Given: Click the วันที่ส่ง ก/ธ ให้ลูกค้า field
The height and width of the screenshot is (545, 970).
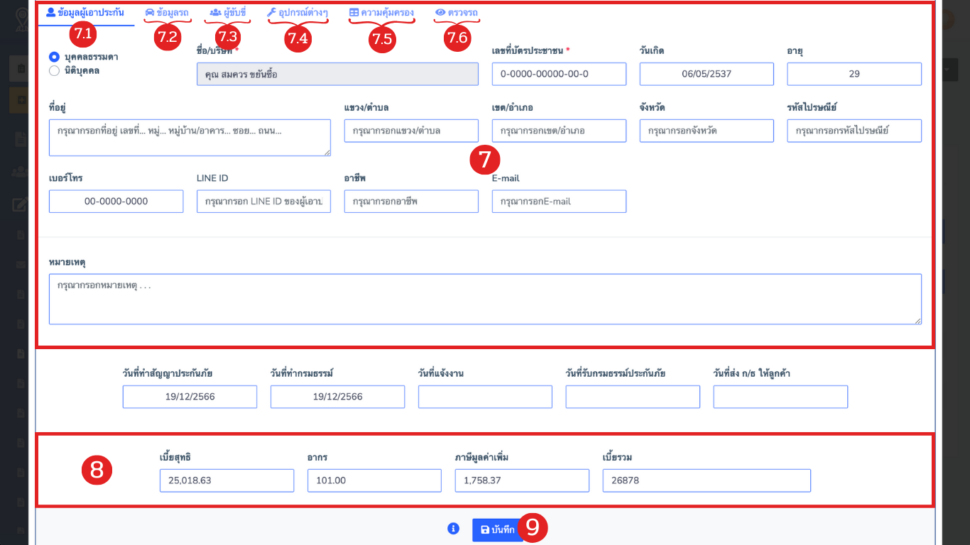Looking at the screenshot, I should (780, 397).
